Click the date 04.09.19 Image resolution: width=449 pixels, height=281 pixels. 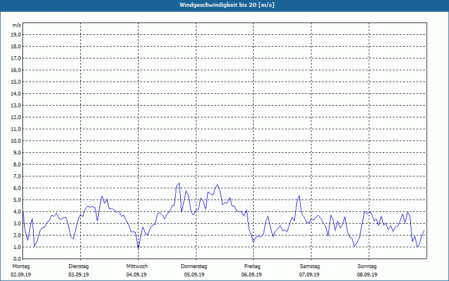[x=136, y=275]
